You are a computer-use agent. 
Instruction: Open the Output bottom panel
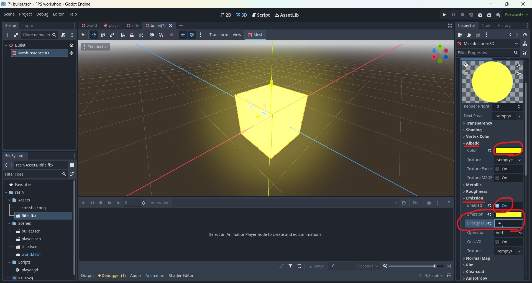(x=87, y=276)
